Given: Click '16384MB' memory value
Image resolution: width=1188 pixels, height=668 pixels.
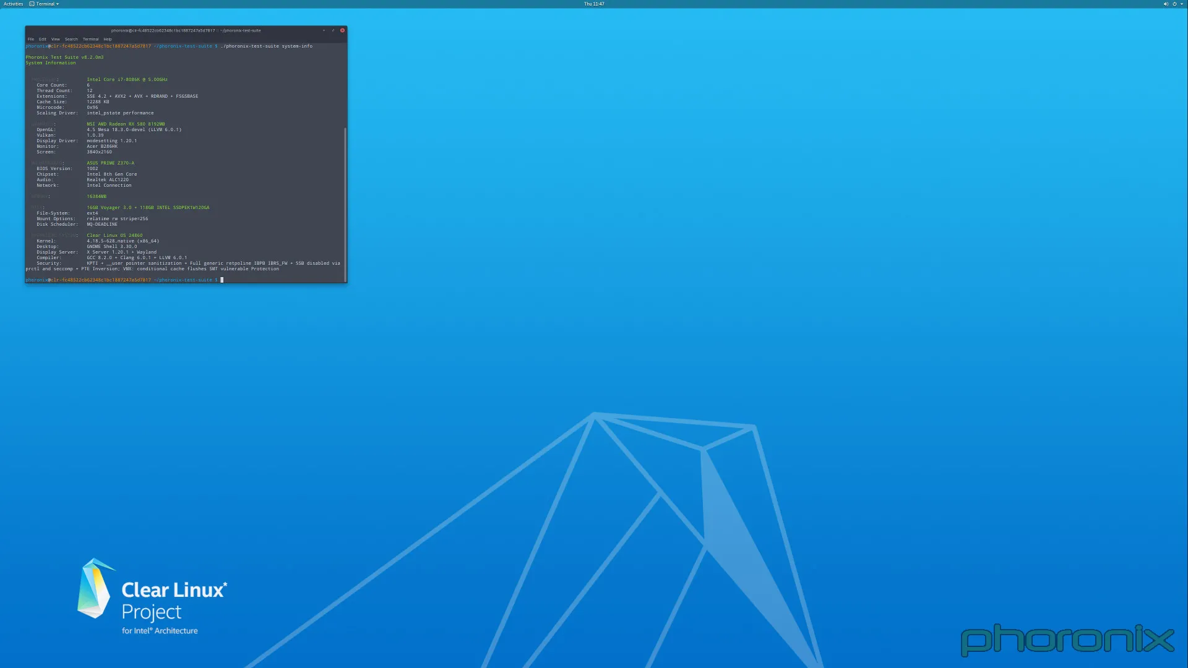Looking at the screenshot, I should pyautogui.click(x=97, y=196).
